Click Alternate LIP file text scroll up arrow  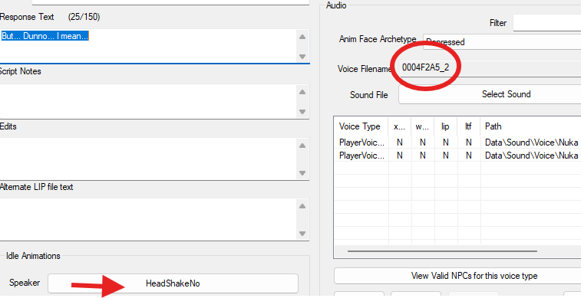[x=302, y=206]
